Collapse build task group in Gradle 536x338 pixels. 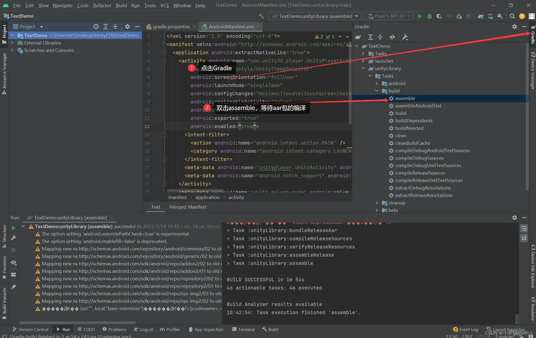[x=377, y=91]
